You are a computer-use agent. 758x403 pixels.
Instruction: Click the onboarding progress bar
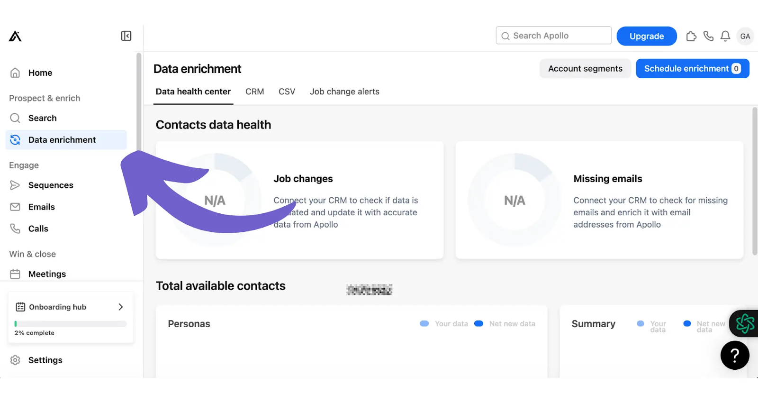(x=71, y=324)
